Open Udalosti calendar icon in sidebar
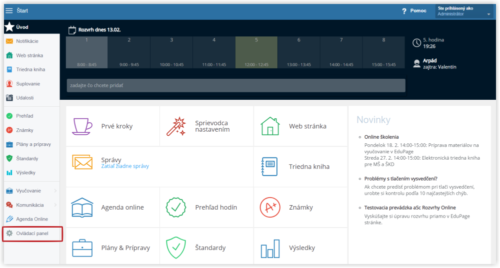Viewport: 500px width, 268px height. click(x=9, y=98)
